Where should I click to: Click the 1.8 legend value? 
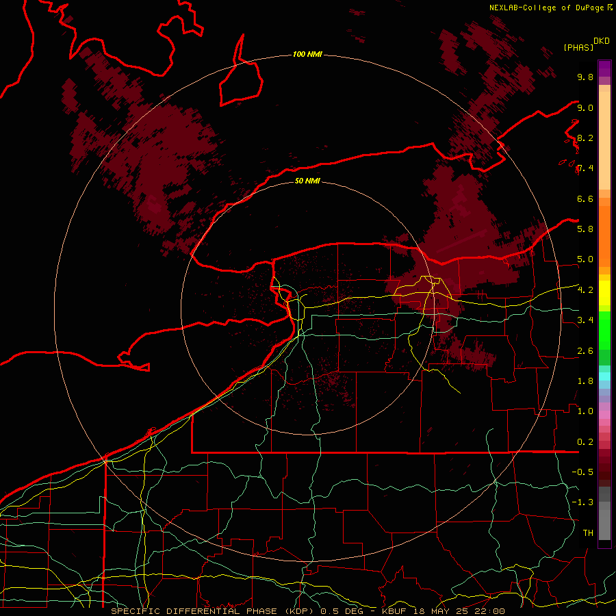(585, 381)
